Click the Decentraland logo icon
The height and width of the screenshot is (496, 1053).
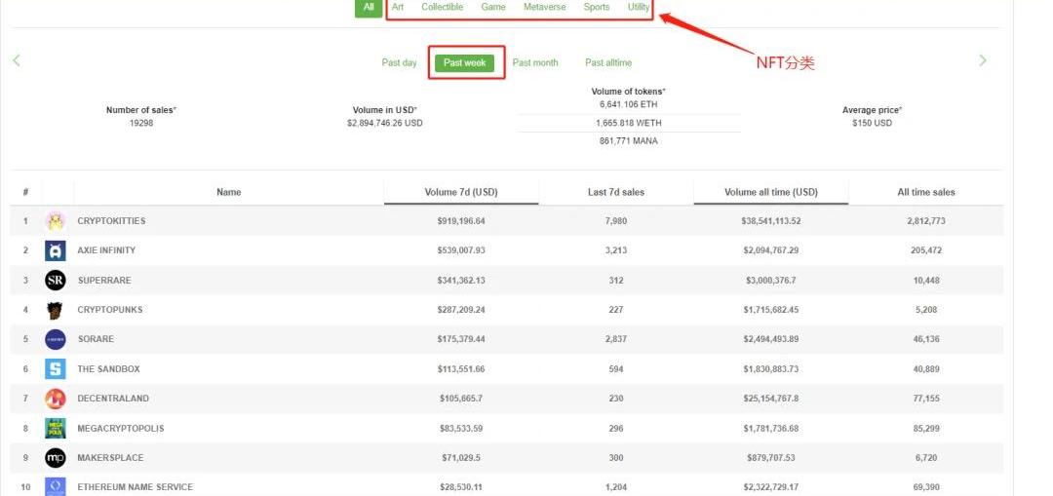tap(55, 399)
